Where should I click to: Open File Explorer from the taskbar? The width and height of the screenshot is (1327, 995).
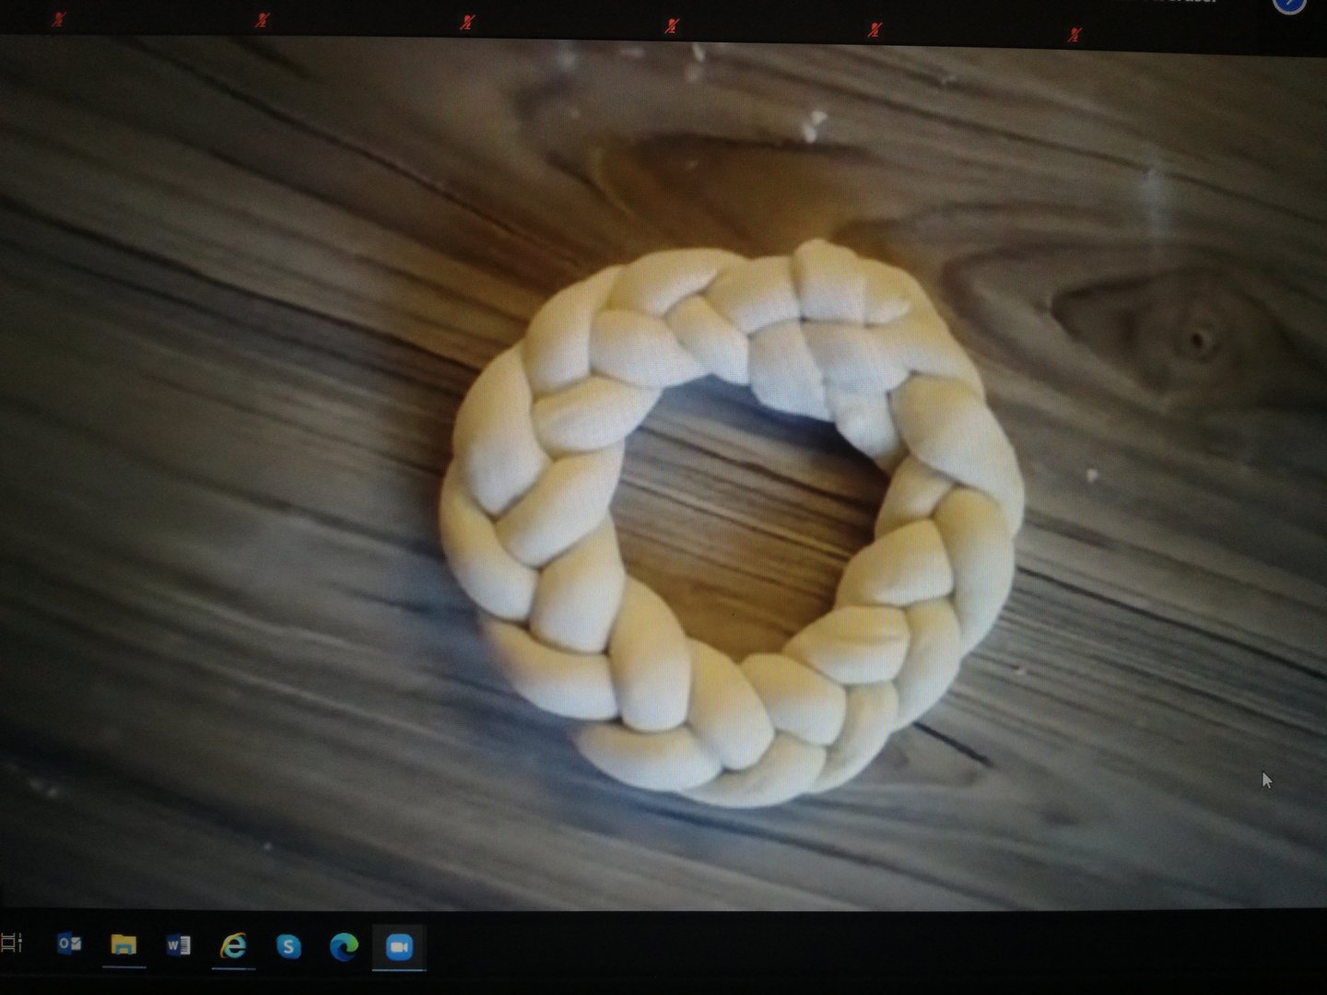point(123,944)
